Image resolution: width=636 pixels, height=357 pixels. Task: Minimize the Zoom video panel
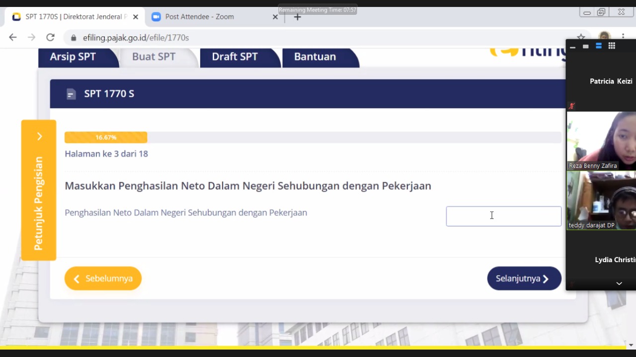click(572, 47)
